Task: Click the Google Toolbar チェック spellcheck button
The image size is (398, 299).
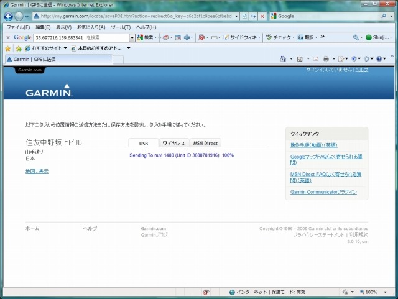Action: coord(280,37)
